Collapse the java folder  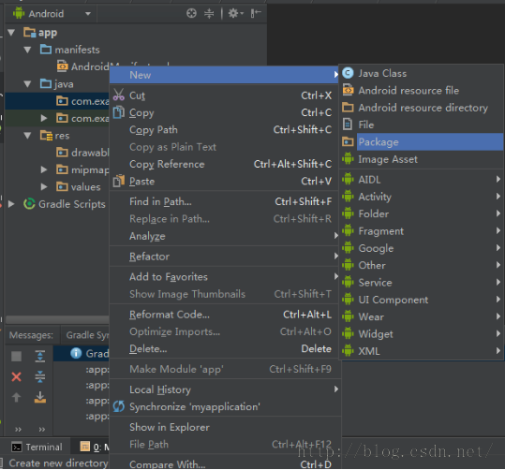28,84
